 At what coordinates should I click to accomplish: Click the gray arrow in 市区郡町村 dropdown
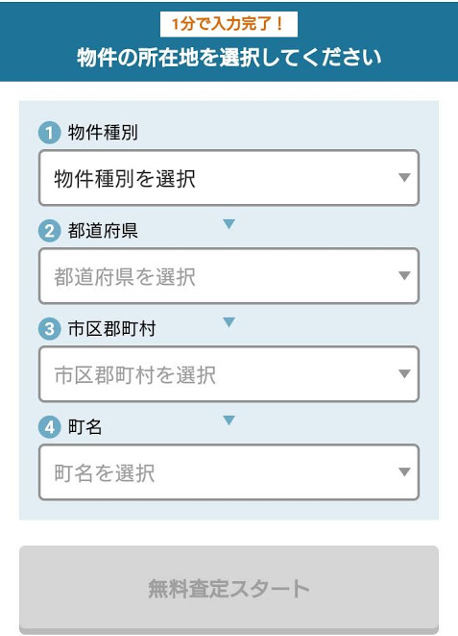point(404,373)
